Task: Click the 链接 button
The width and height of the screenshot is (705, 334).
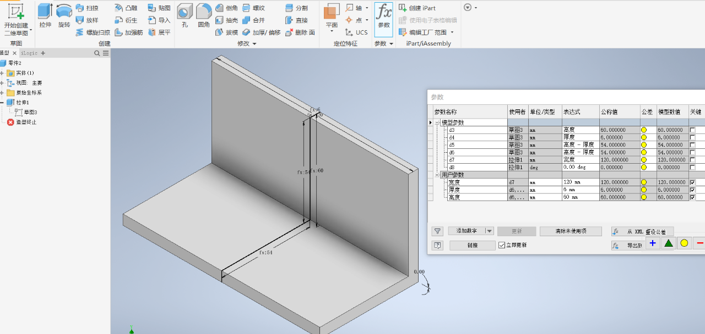Action: click(473, 246)
